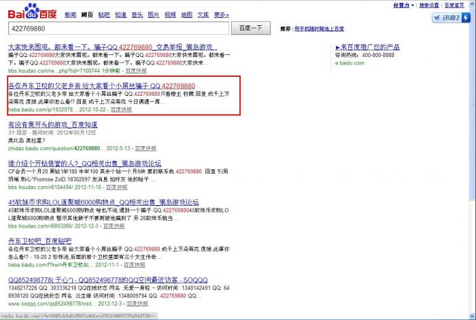
Task: Go to the 图片 tab
Action: pos(154,15)
